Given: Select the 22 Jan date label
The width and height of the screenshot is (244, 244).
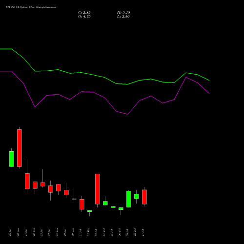Looking at the screenshot, I should (34, 232).
